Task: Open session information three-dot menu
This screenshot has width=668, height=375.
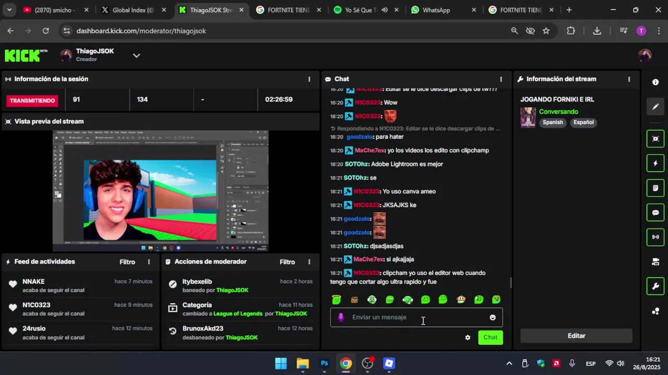Action: tap(309, 79)
